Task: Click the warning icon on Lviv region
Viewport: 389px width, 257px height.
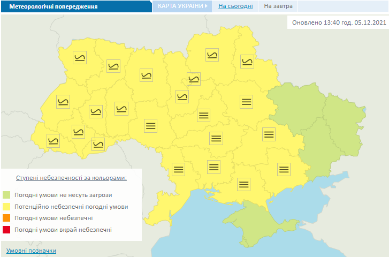Action: (63, 102)
